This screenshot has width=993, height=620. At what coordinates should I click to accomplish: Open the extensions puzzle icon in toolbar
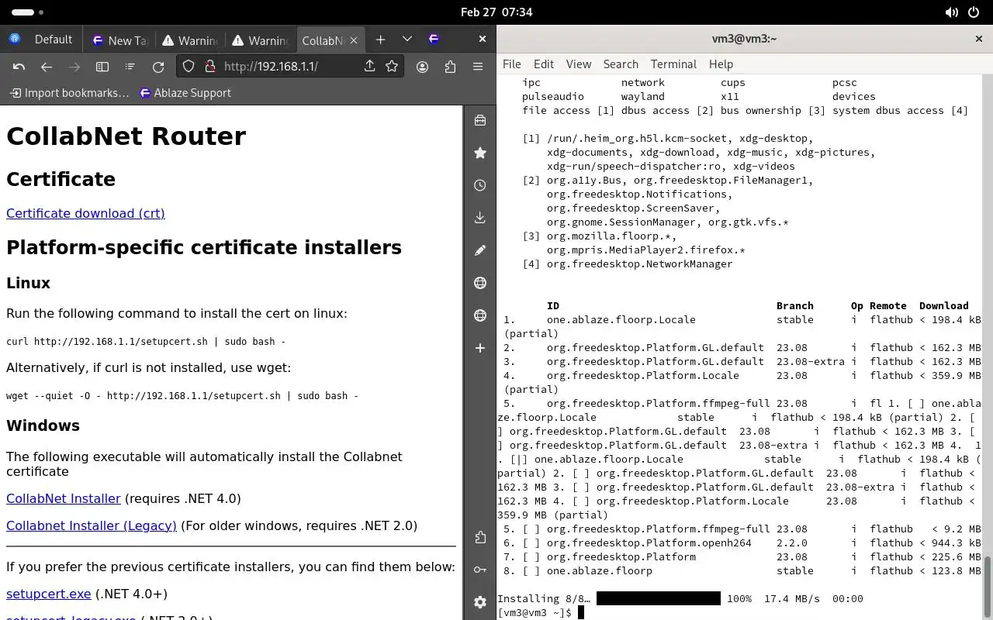point(450,67)
